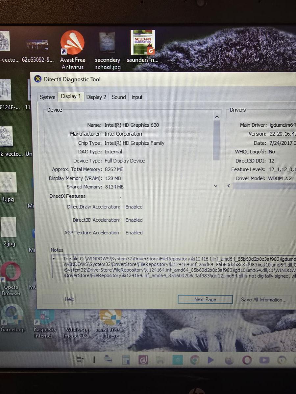The height and width of the screenshot is (394, 296).
Task: Open the Kaspersky Internet desktop shortcut
Action: pyautogui.click(x=45, y=323)
